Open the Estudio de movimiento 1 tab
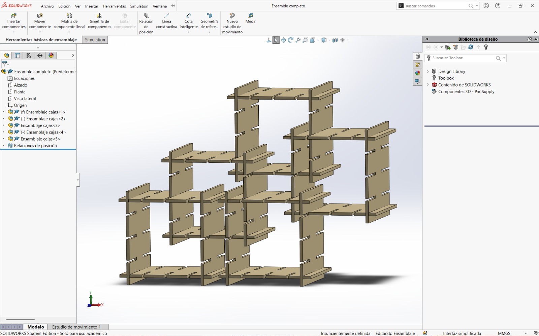 point(76,327)
